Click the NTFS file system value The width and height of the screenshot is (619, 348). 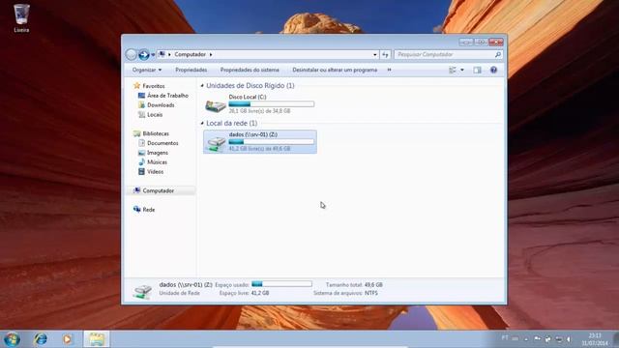[371, 293]
